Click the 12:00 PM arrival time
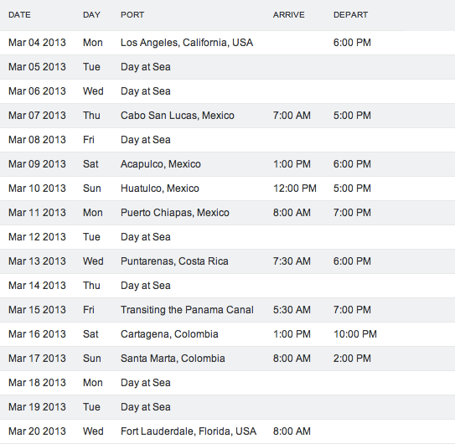 tap(294, 188)
